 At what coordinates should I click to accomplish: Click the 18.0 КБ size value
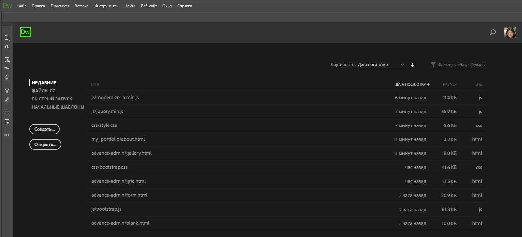coord(449,153)
